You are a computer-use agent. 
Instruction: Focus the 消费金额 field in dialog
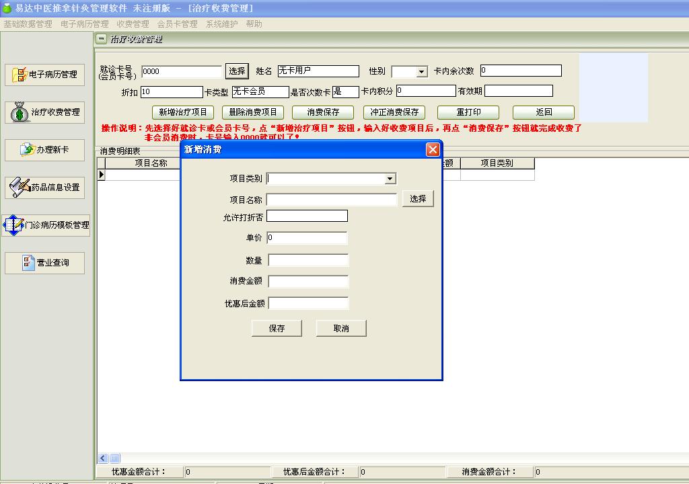coord(308,282)
